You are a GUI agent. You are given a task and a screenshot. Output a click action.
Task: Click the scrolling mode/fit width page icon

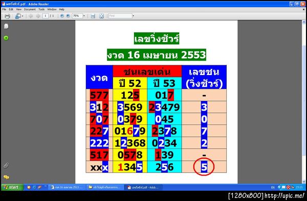[93, 16]
